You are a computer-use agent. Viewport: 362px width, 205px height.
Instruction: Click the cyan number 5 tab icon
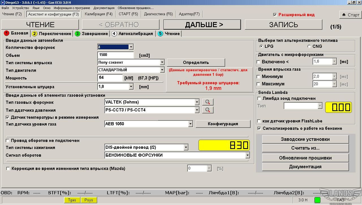tap(160, 34)
